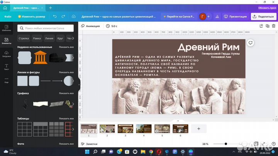The width and height of the screenshot is (278, 156).
Task: Insert the grey rounded frame shape
Action: tap(24, 58)
